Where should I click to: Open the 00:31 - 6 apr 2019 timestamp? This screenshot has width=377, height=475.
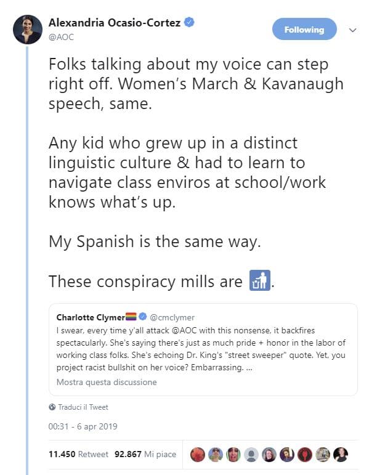point(83,426)
